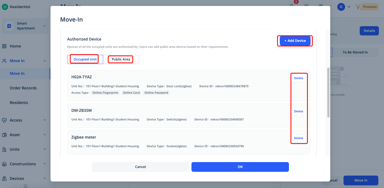Click the Asset wallet icon
Image resolution: width=384 pixels, height=188 pixels.
tap(4, 135)
